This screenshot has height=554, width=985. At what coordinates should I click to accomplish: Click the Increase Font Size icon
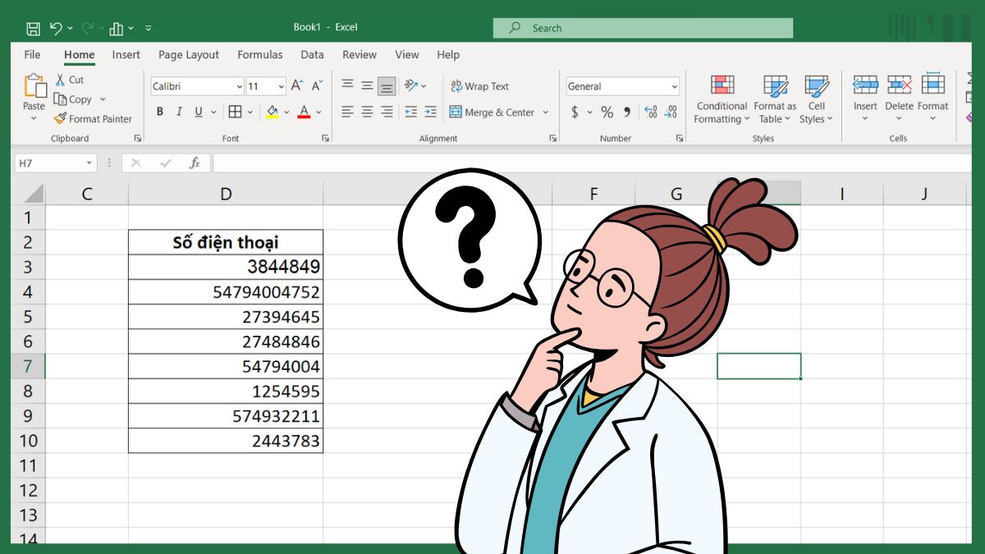point(297,86)
